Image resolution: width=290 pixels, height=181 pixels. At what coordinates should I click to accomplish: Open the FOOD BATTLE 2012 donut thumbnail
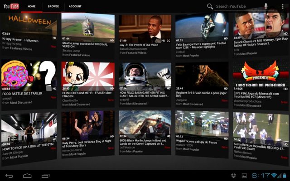coord(29,75)
